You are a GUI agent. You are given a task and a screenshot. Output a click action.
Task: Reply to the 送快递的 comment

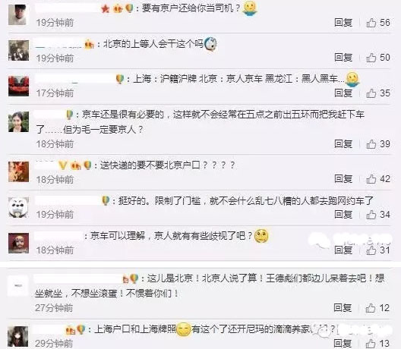pos(343,179)
